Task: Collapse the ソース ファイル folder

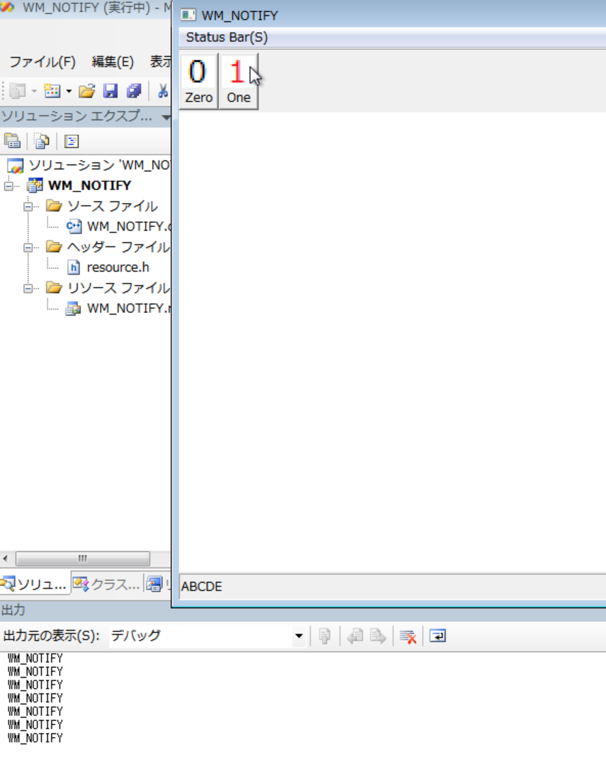Action: [28, 207]
